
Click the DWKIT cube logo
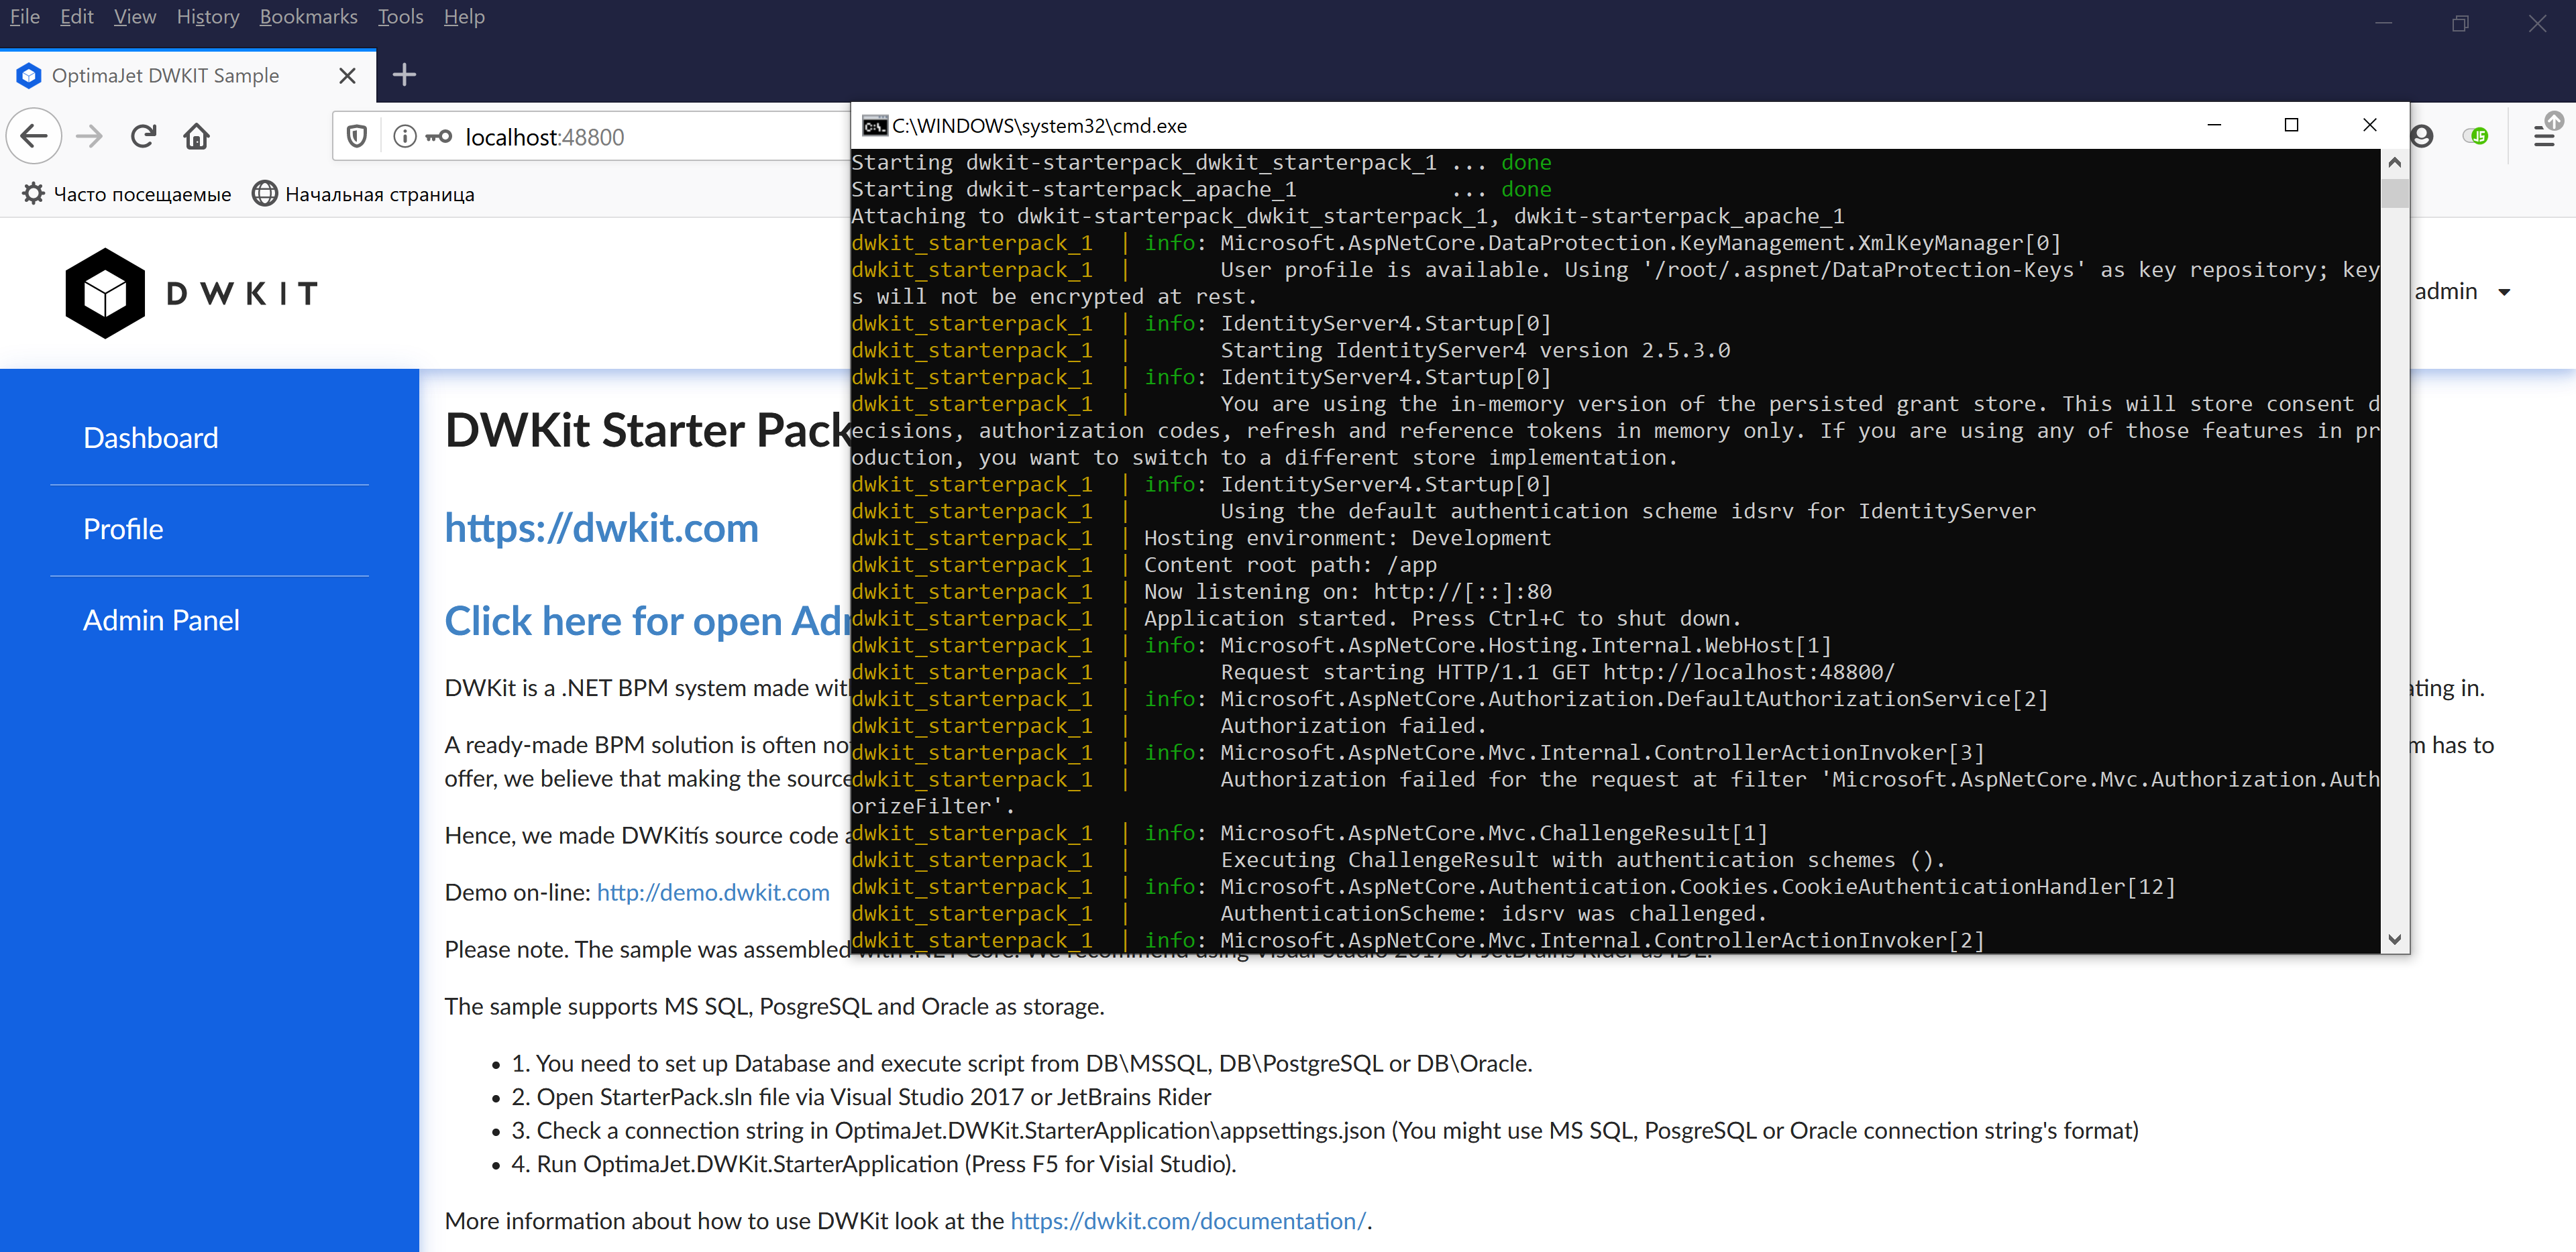105,293
